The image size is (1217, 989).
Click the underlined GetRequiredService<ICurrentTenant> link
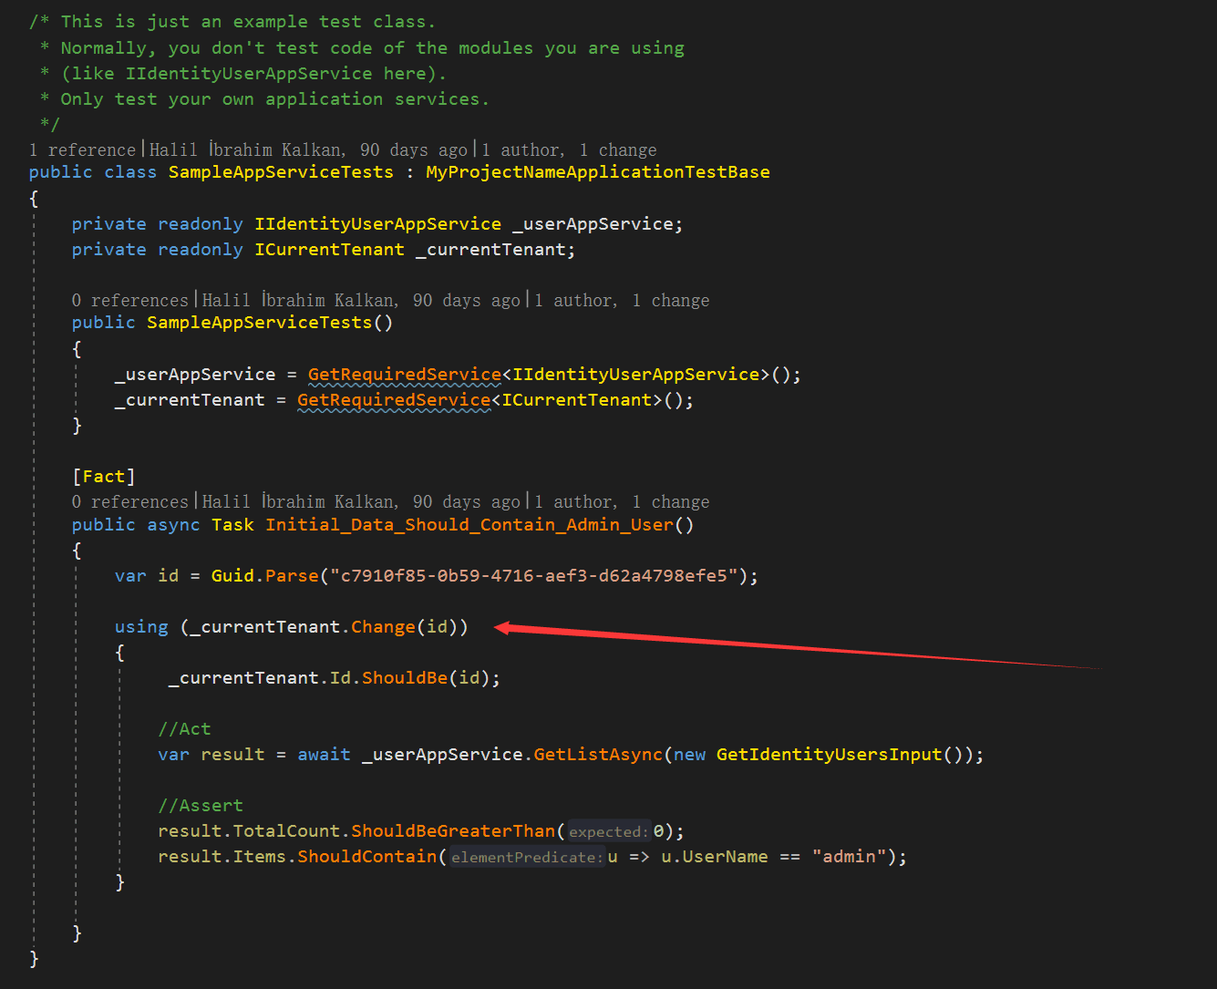(394, 399)
